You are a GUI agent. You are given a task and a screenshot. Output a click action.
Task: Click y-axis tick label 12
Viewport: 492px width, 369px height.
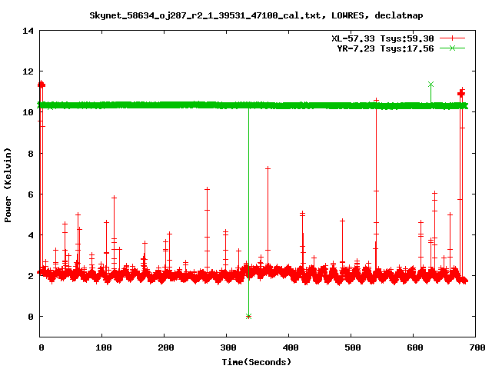pos(28,71)
